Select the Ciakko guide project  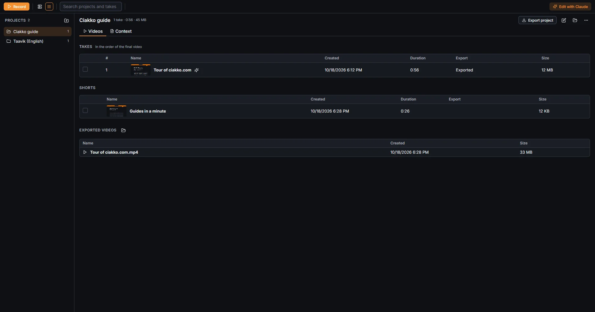point(37,32)
